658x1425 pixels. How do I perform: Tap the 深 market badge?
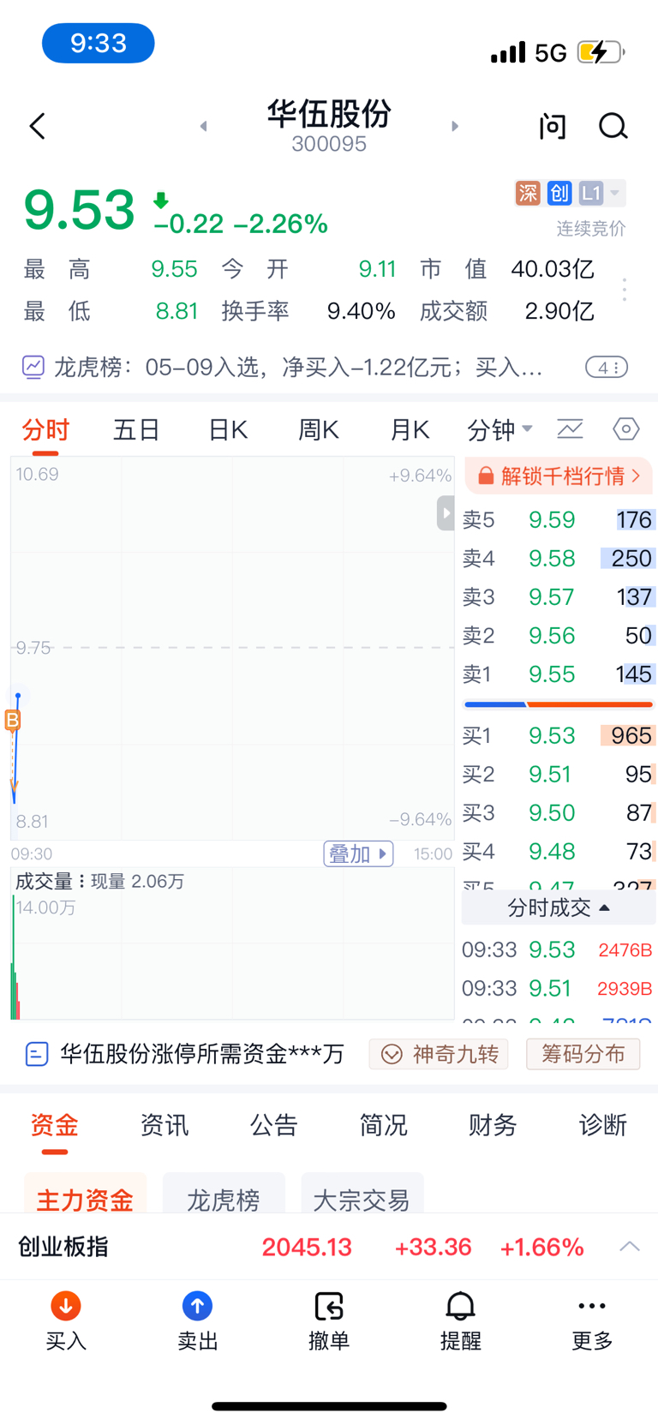(528, 193)
